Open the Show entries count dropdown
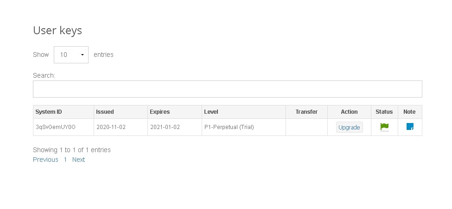Image resolution: width=452 pixels, height=209 pixels. pos(71,55)
